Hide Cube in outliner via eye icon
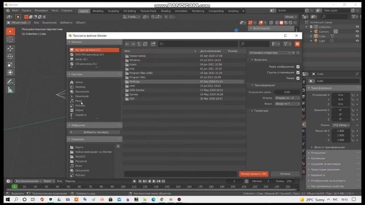The width and height of the screenshot is (365, 205). pos(357,36)
